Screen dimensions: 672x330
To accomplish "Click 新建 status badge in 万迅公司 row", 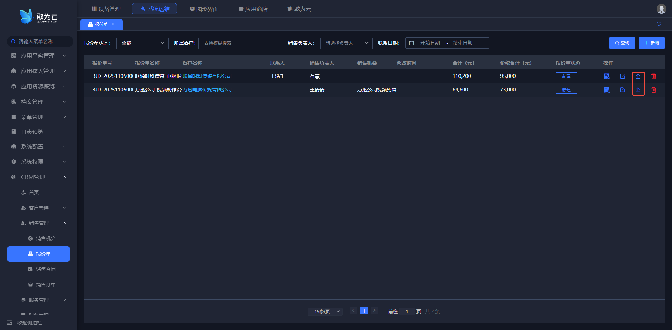I will [566, 90].
